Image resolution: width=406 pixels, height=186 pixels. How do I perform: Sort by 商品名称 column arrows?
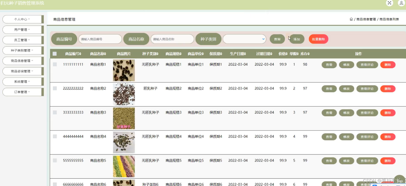(x=105, y=54)
